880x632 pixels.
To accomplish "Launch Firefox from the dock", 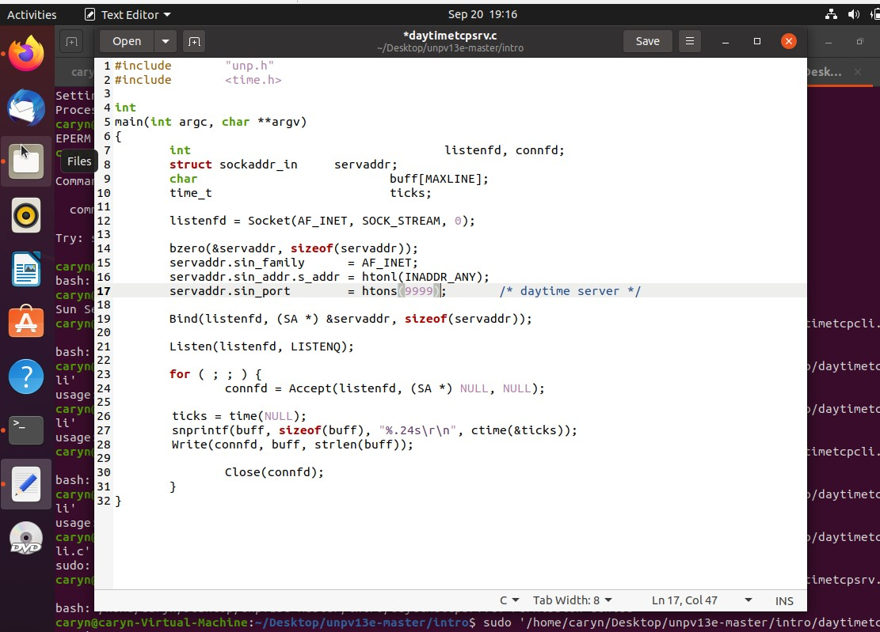I will pos(26,55).
